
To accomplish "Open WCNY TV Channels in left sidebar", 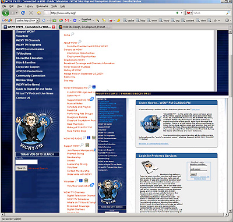I will [28, 40].
